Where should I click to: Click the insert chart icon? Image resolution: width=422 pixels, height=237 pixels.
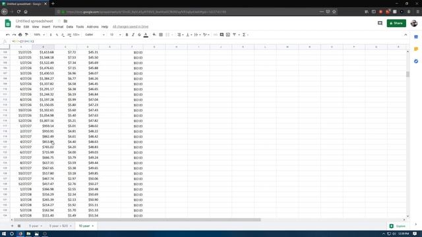pos(228,35)
